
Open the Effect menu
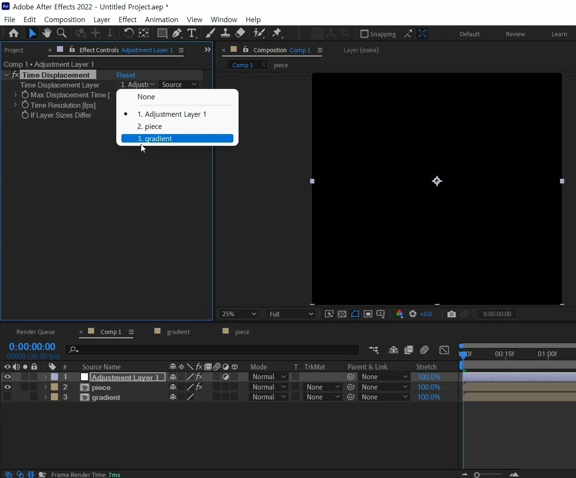coord(128,20)
